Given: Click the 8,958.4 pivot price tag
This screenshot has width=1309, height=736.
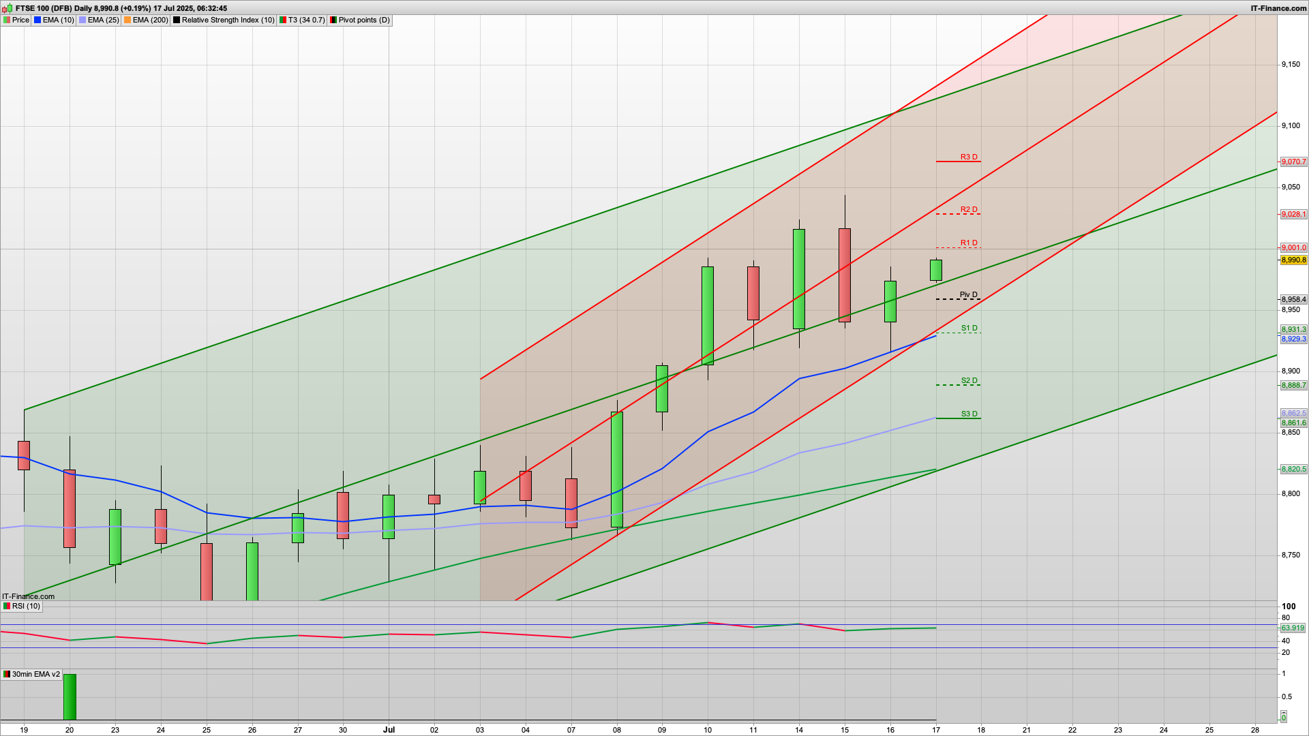Looking at the screenshot, I should click(x=1293, y=300).
